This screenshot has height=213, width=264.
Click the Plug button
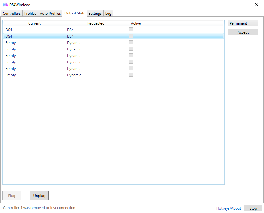[x=11, y=195]
